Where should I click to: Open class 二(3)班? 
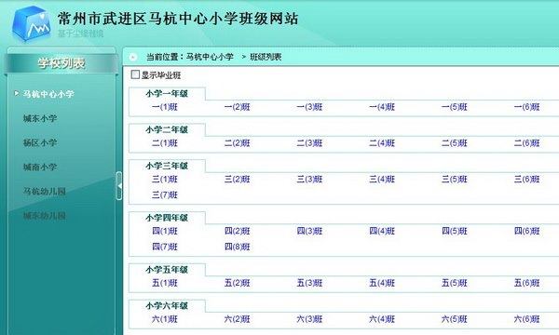coord(309,143)
